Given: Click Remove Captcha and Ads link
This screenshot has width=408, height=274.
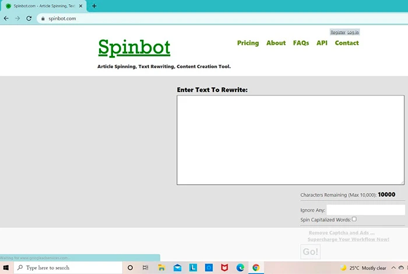Looking at the screenshot, I should [x=342, y=233].
